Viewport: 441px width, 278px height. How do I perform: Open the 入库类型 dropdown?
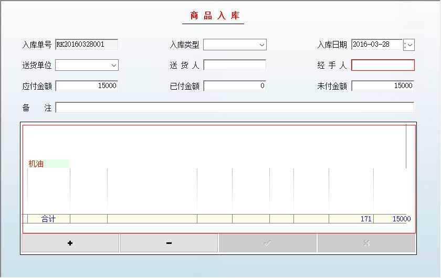261,45
